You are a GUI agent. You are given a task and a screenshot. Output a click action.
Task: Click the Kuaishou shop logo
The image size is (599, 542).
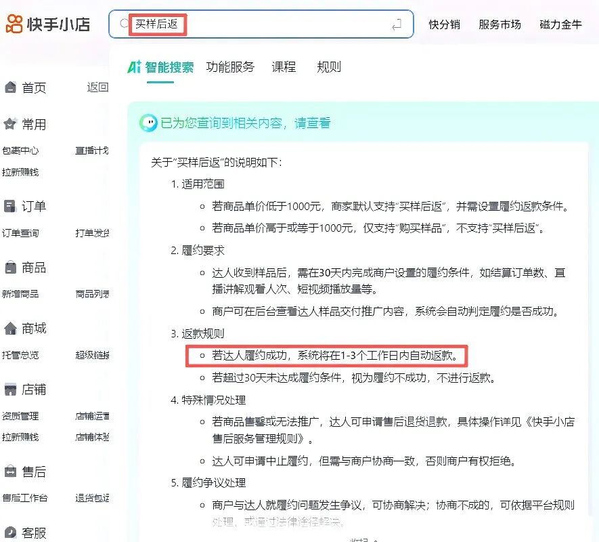[48, 24]
